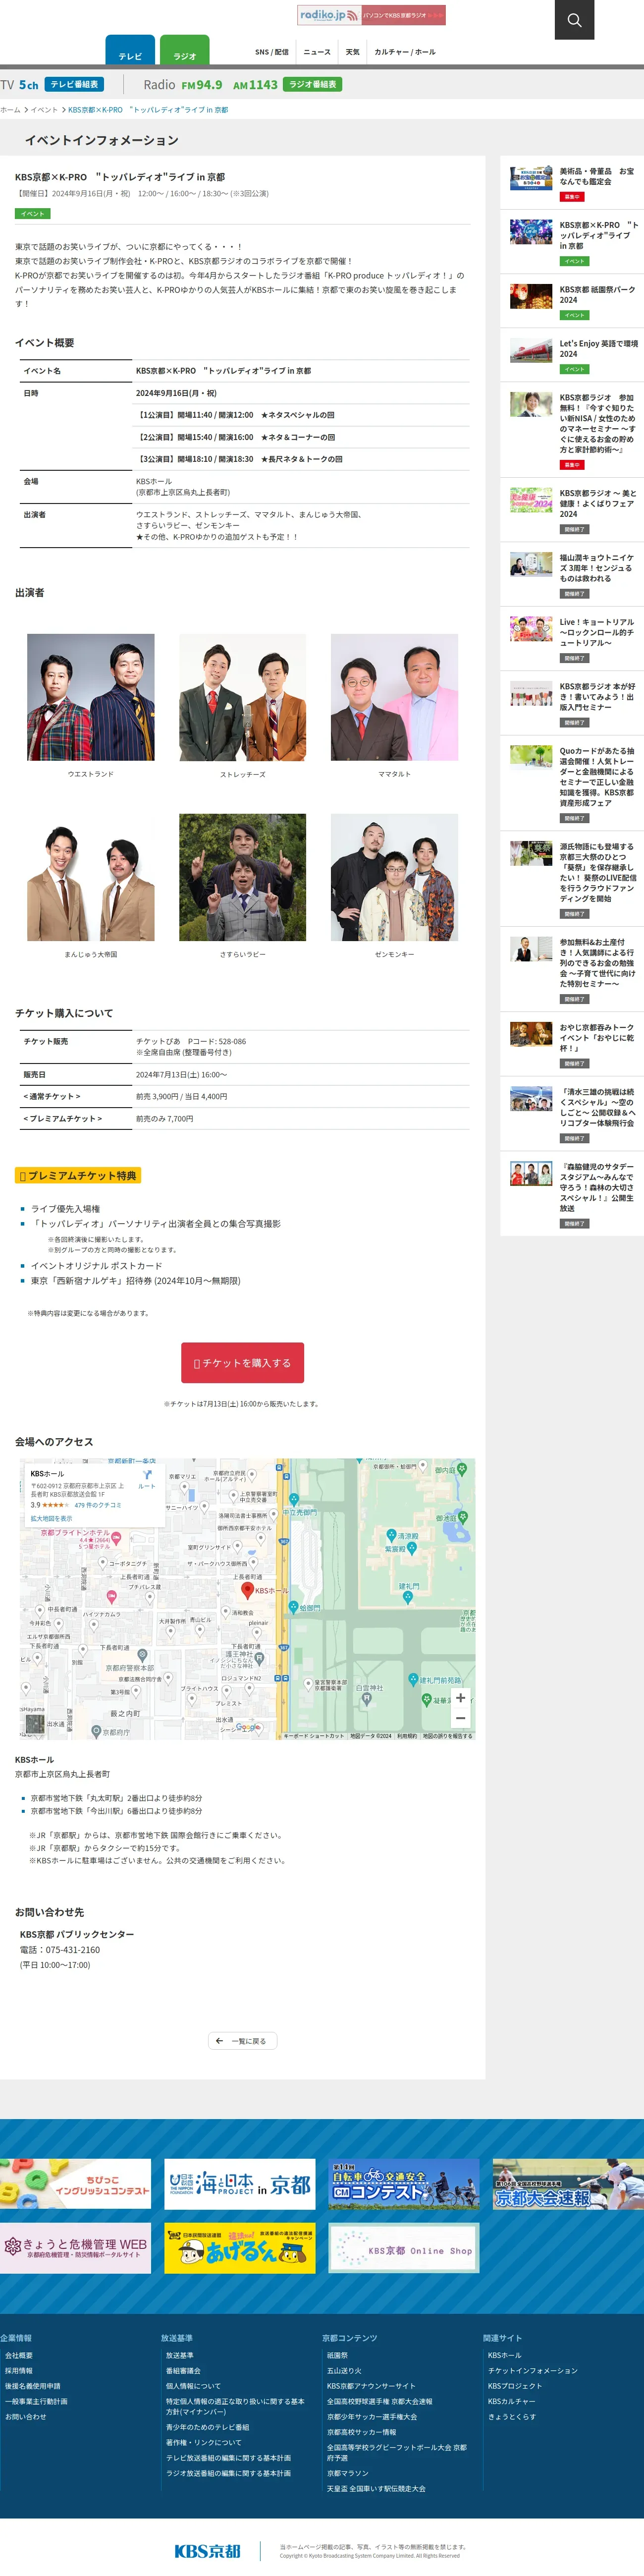Open sidebar item Live！キョートリアル
This screenshot has height=2576, width=644.
[x=572, y=638]
